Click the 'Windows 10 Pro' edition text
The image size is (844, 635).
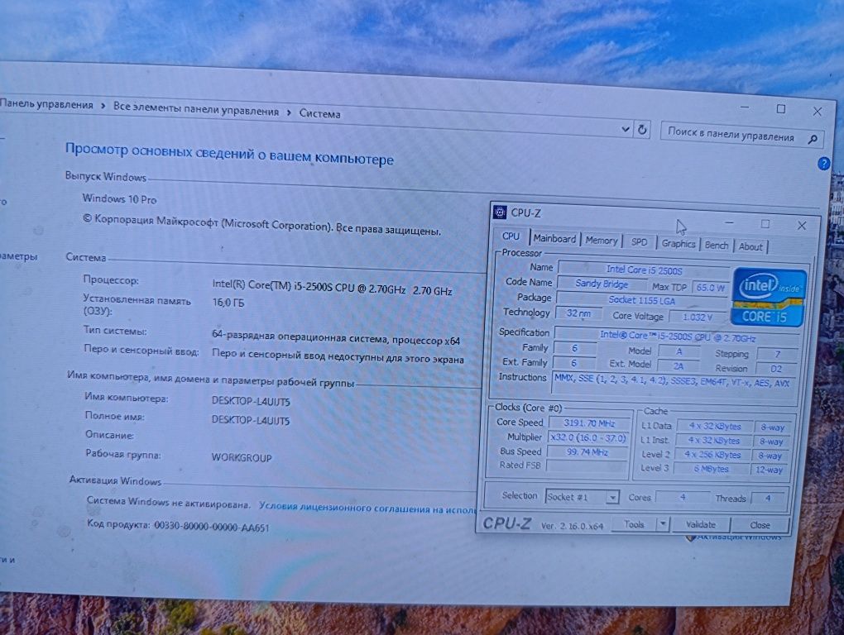119,199
